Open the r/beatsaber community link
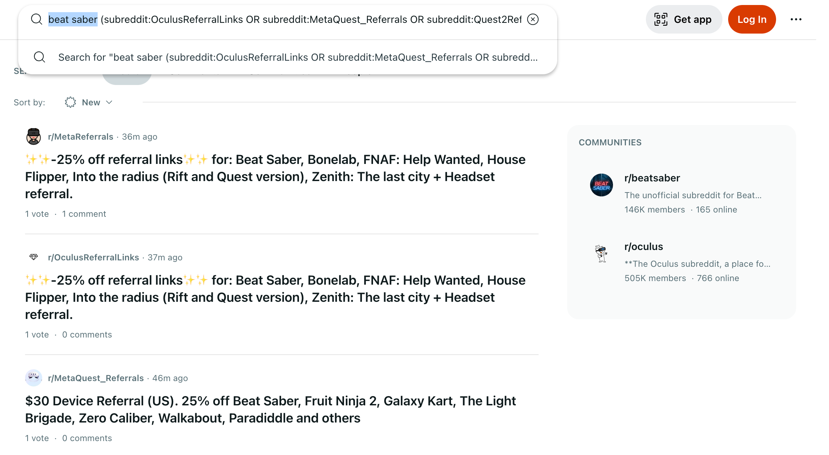Image resolution: width=829 pixels, height=455 pixels. click(652, 178)
